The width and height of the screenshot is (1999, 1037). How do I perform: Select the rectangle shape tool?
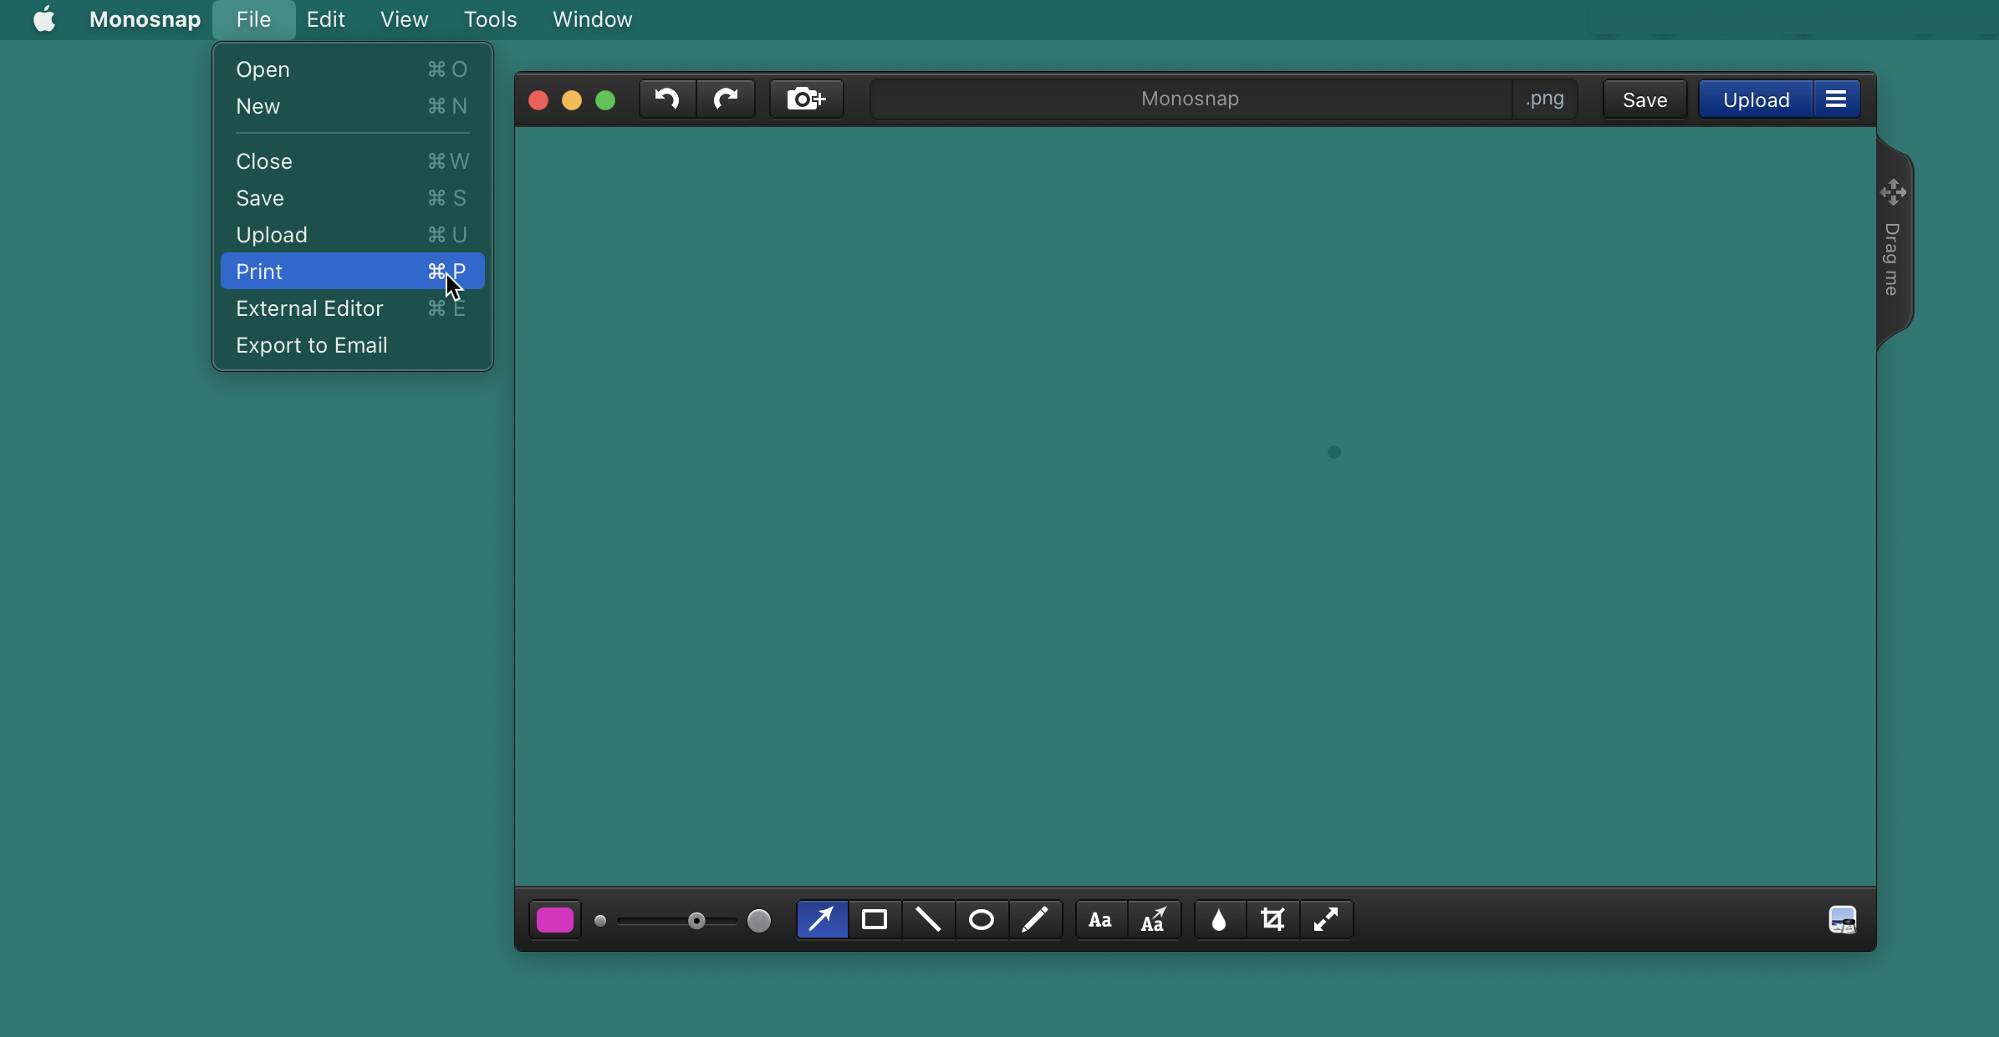coord(875,920)
